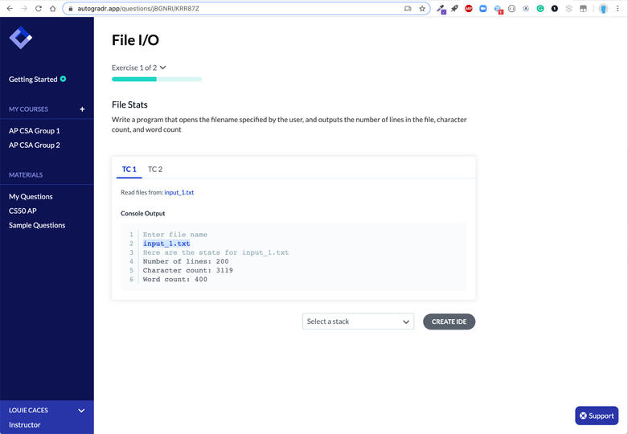Bookmark this page with the star
Image resolution: width=628 pixels, height=434 pixels.
[x=422, y=8]
